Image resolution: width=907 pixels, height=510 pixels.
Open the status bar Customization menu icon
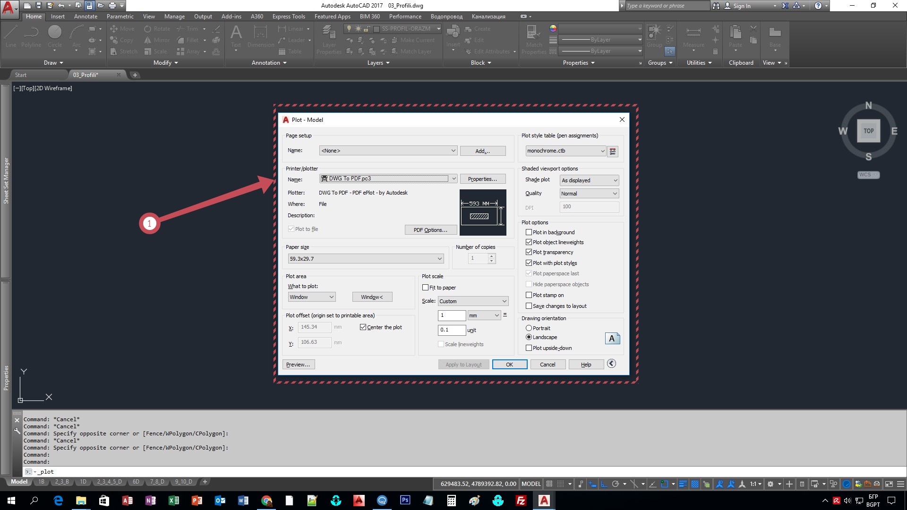point(900,484)
